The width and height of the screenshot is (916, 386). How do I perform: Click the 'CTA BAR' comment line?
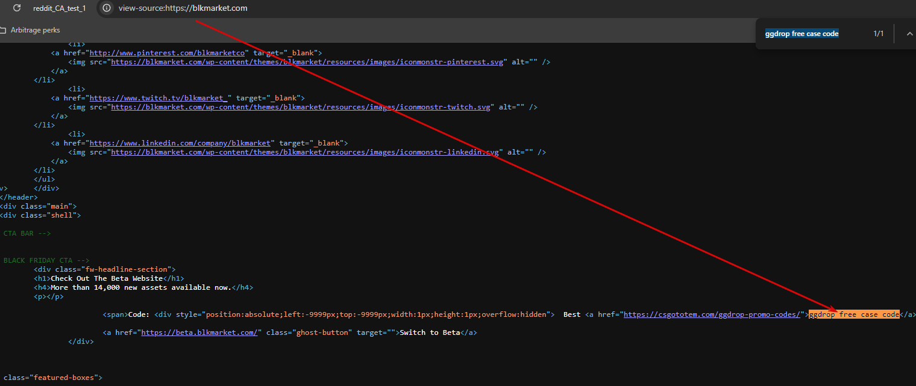point(26,233)
